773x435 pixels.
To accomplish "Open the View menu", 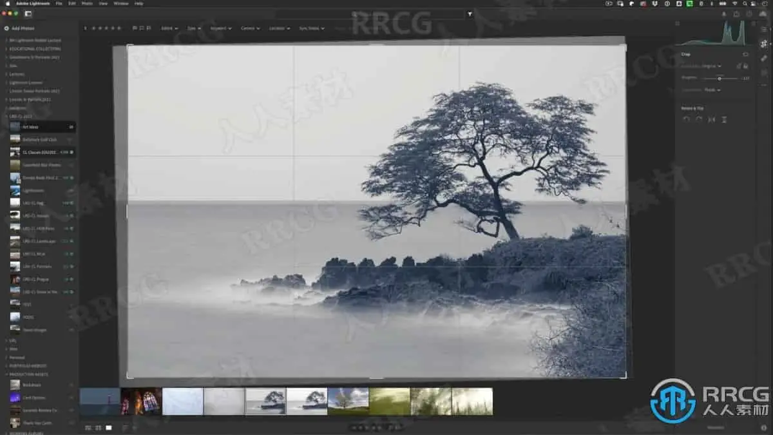I will pos(103,4).
